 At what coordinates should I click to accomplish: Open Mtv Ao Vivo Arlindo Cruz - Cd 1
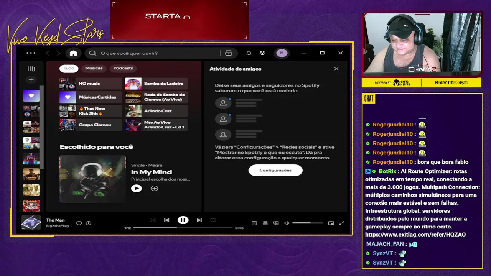pos(156,125)
